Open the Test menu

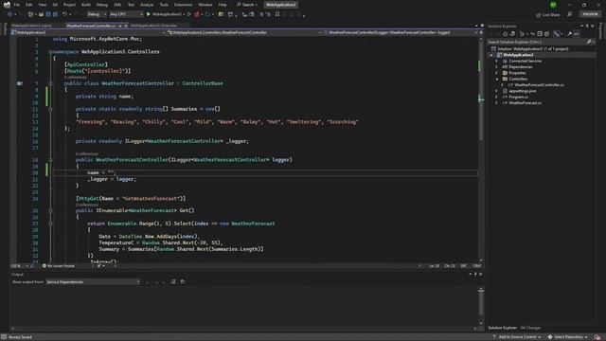pyautogui.click(x=131, y=5)
